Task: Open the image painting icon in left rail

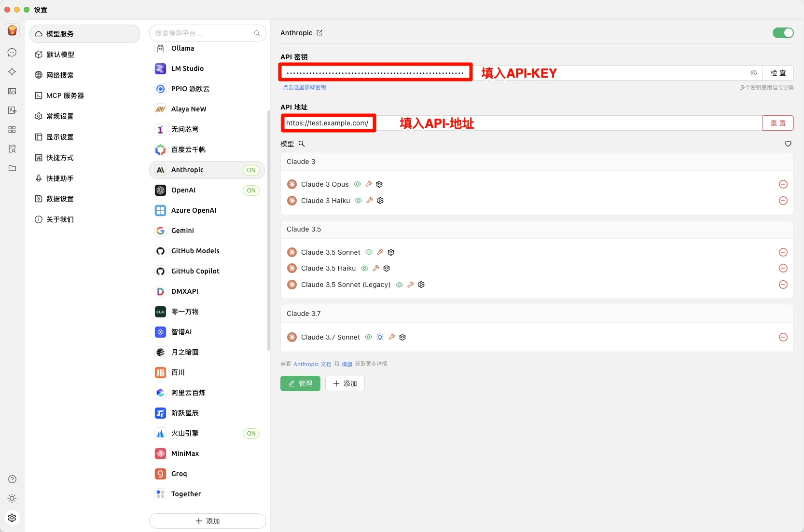Action: point(12,91)
